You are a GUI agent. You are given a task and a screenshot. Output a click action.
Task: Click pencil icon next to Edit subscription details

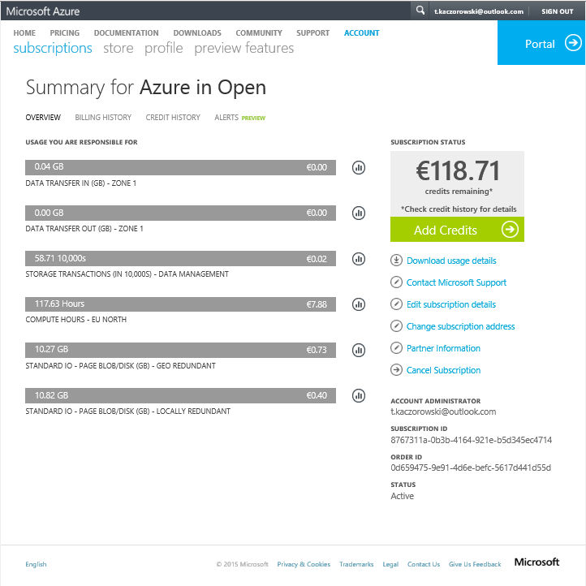396,304
